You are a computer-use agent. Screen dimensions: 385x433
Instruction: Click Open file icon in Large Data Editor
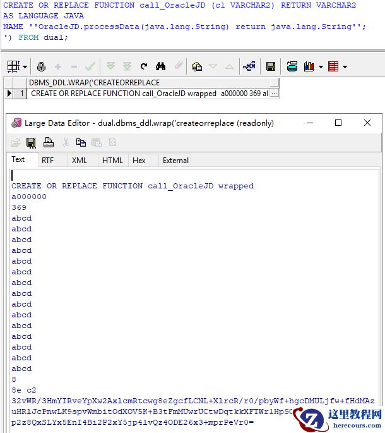tap(15, 142)
